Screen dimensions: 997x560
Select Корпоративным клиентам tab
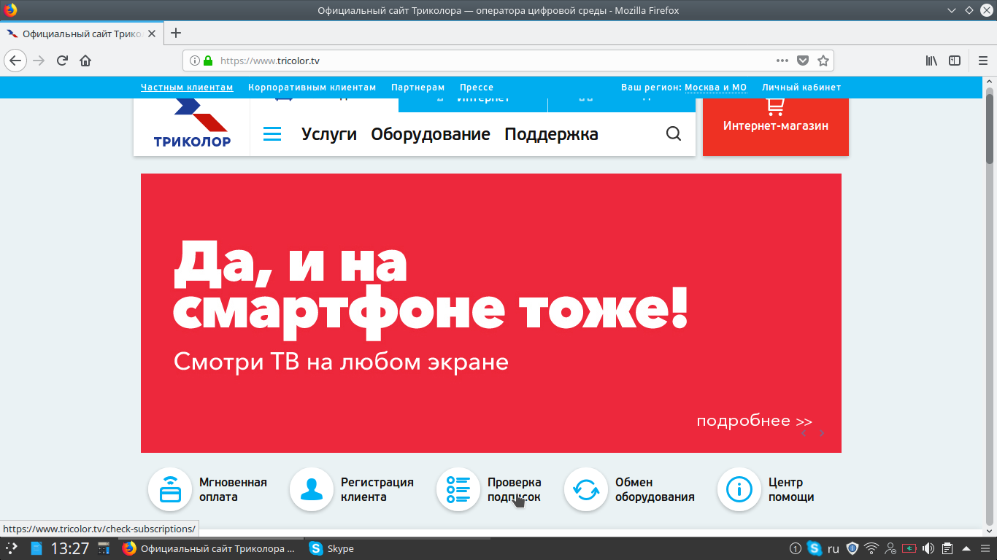[x=312, y=87]
